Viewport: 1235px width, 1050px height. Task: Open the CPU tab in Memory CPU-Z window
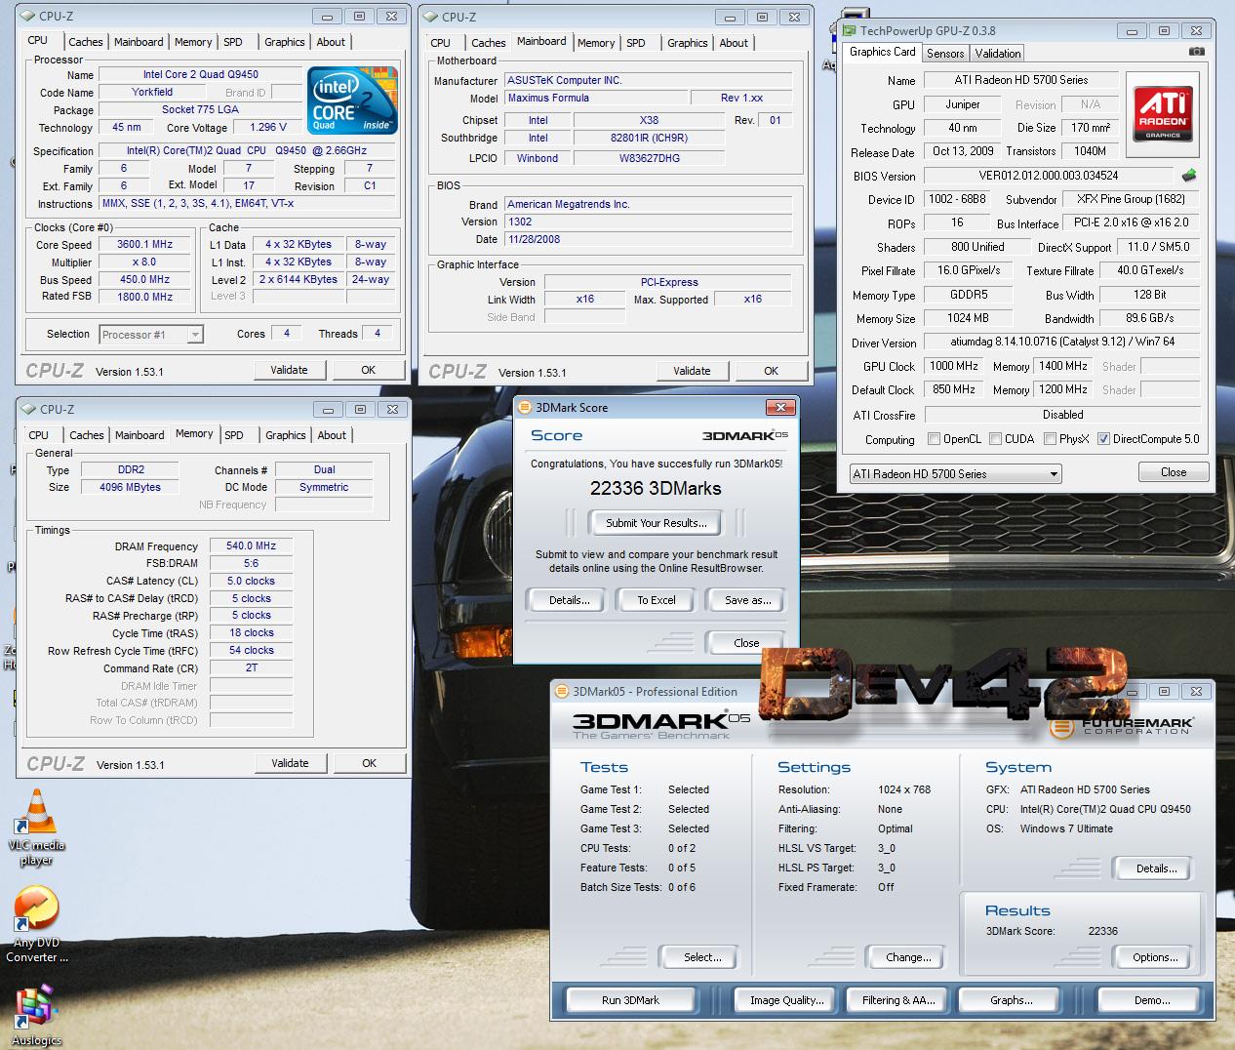coord(39,435)
